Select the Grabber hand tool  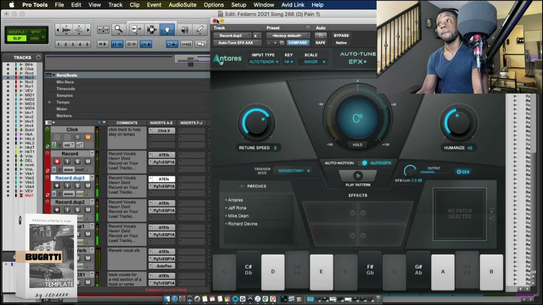coord(167,30)
